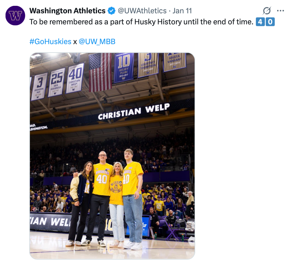Viewport: 291px width, 264px height.
Task: Click the blue verified badge
Action: click(112, 11)
